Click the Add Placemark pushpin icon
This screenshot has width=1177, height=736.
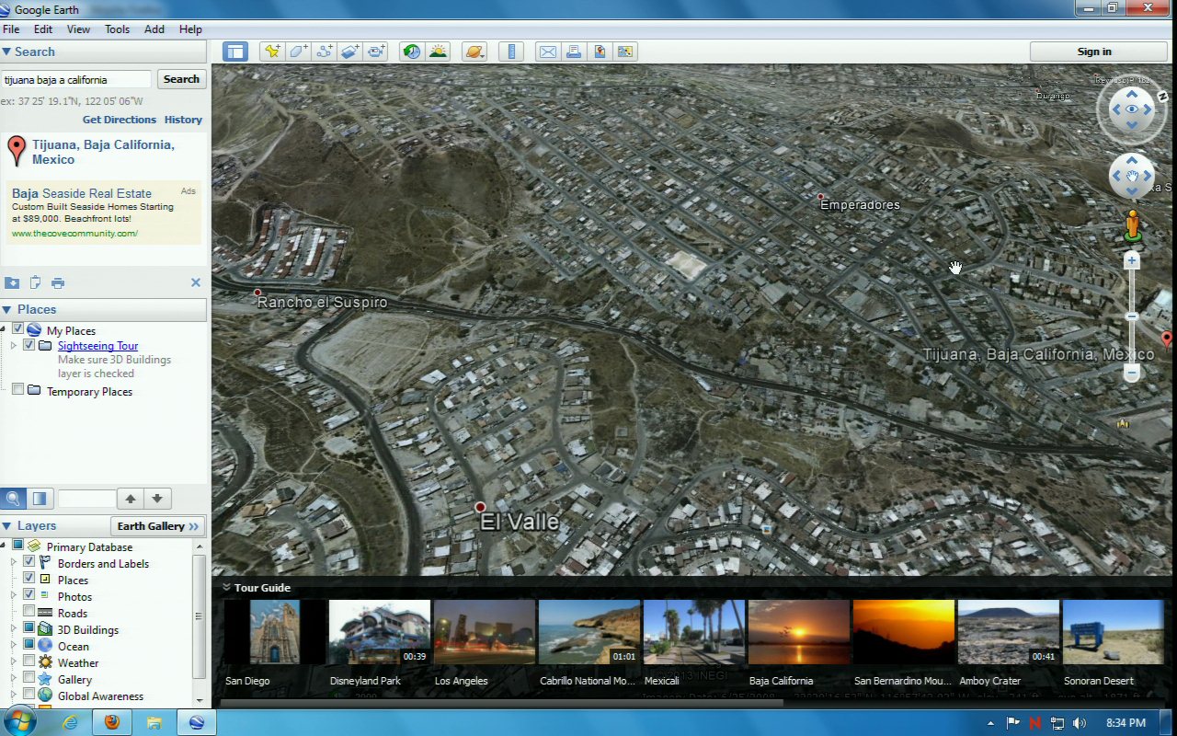tap(272, 52)
